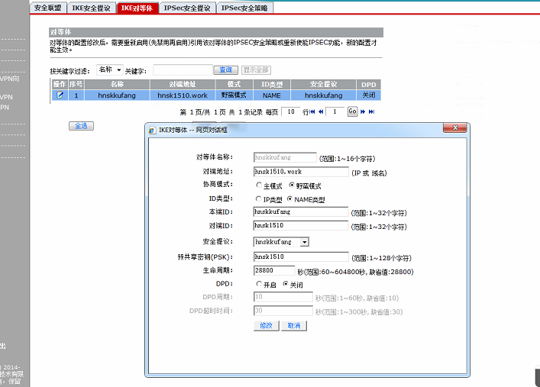Viewport: 540px width, 387px height.
Task: Click NAME cell in table row
Action: tap(272, 95)
